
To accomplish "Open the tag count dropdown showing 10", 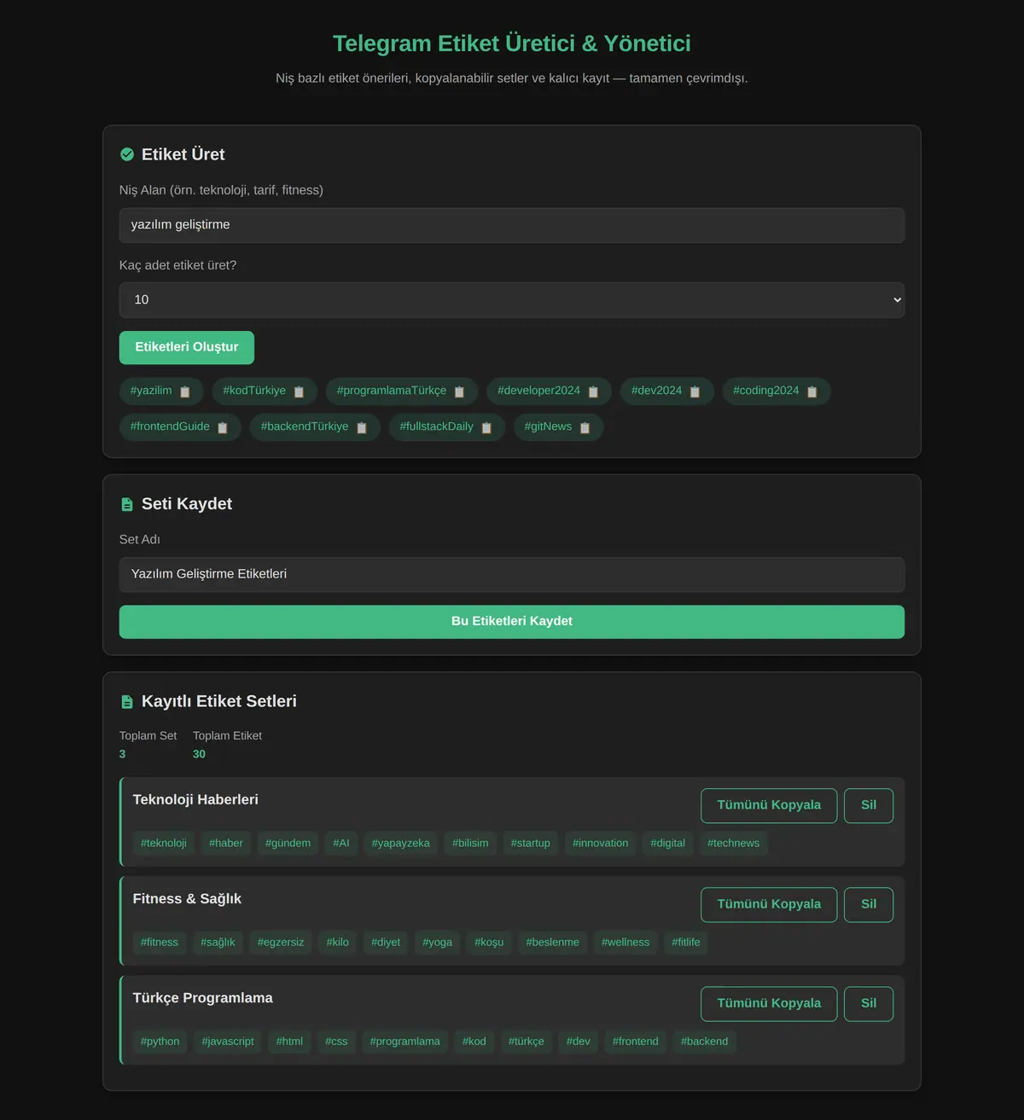I will 512,300.
